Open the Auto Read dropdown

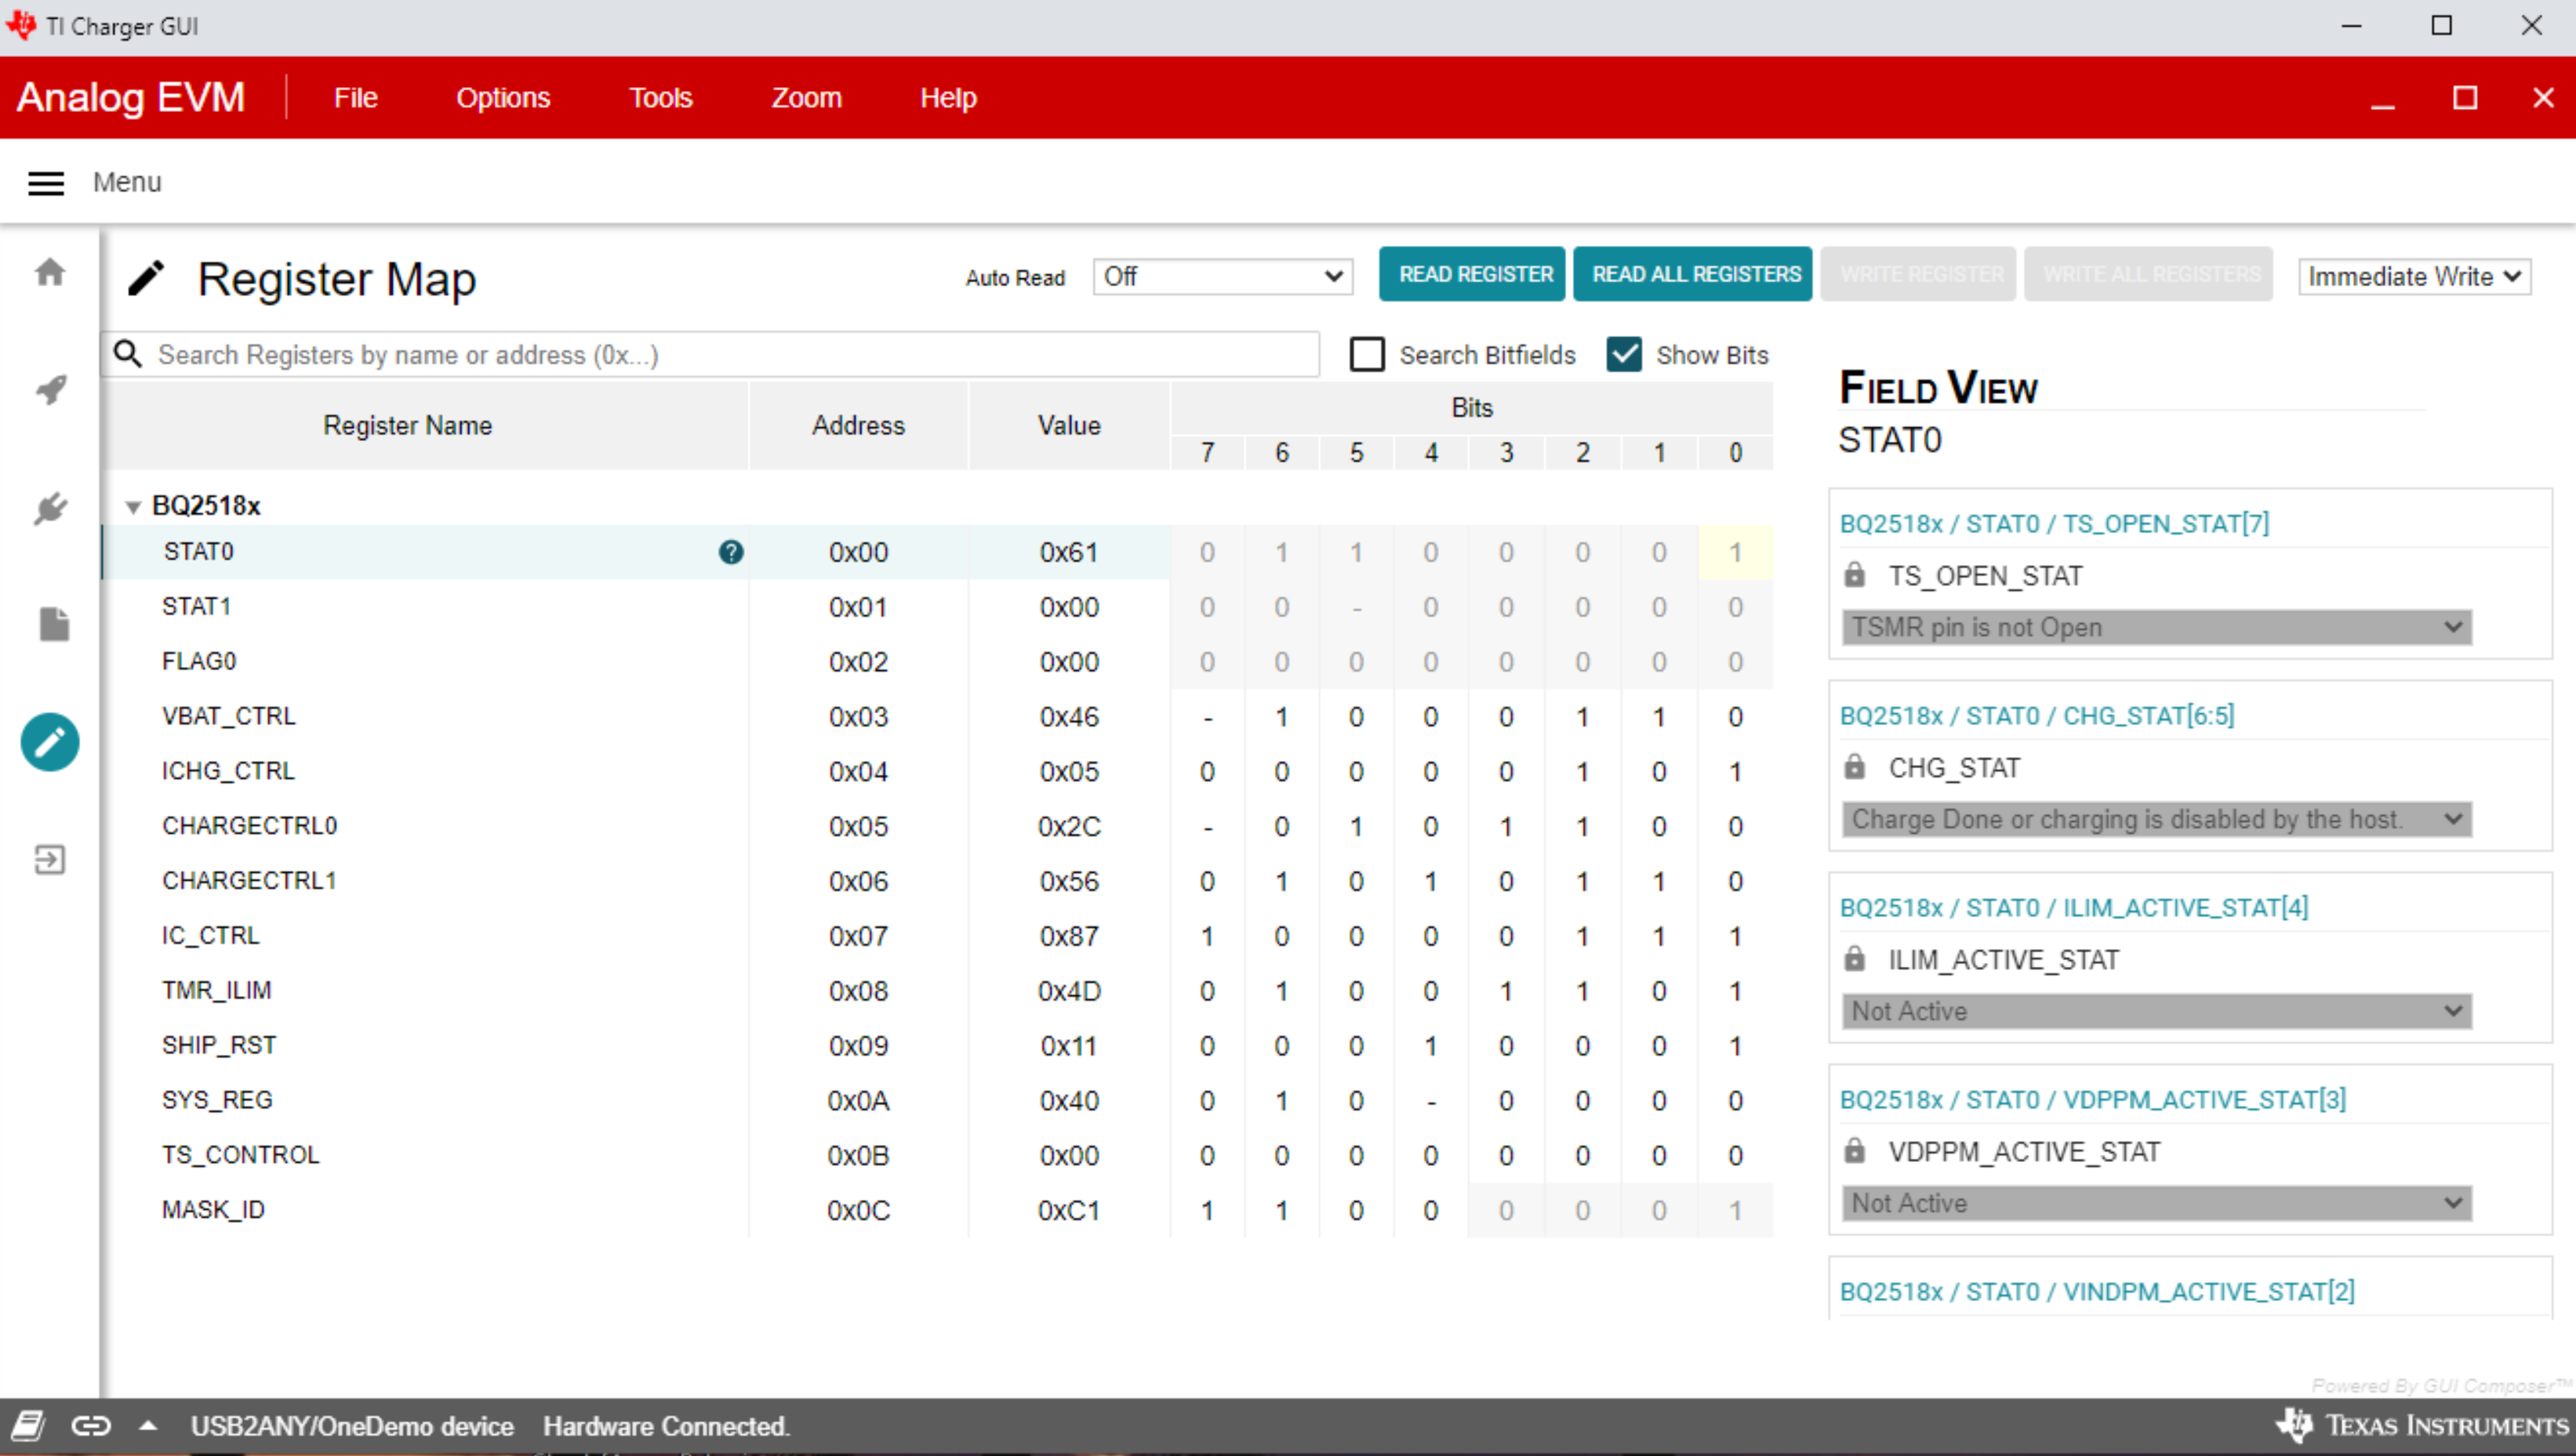1223,277
